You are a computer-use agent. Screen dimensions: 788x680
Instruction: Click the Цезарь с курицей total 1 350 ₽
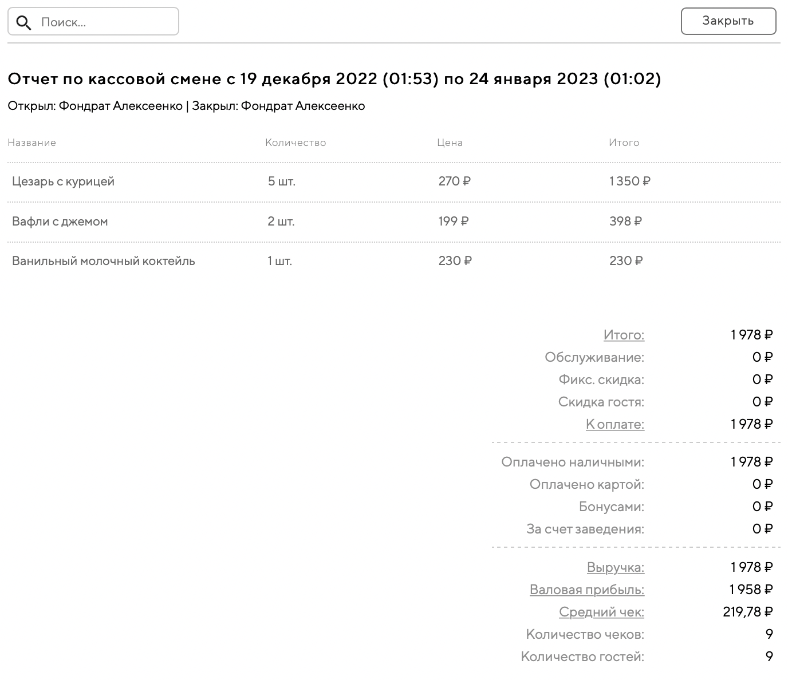pyautogui.click(x=629, y=181)
